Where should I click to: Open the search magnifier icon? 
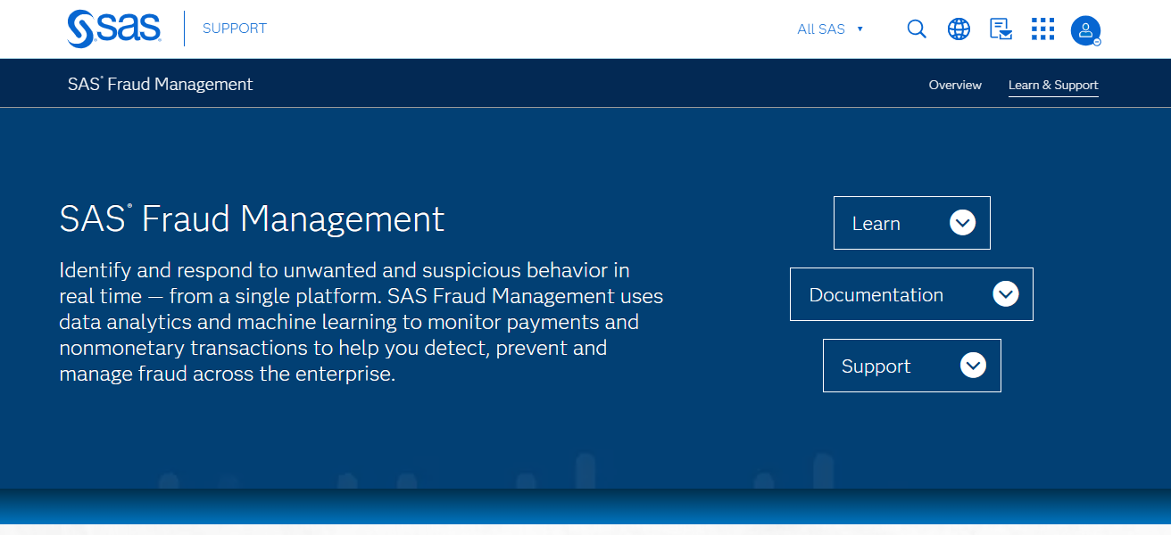[x=917, y=29]
